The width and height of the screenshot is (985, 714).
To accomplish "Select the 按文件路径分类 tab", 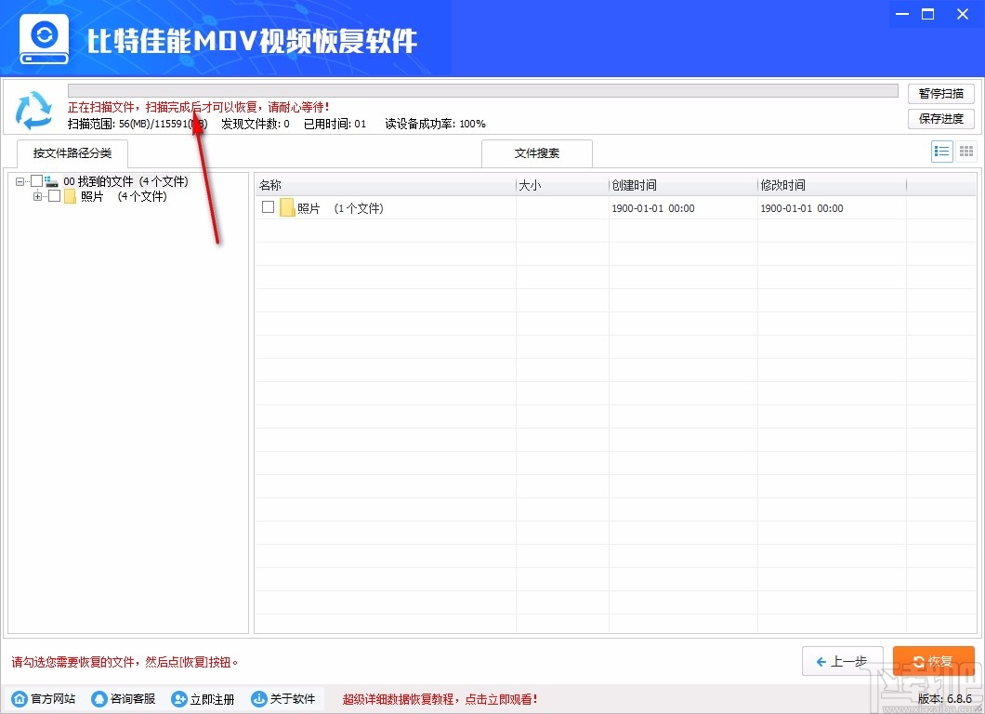I will [x=72, y=153].
